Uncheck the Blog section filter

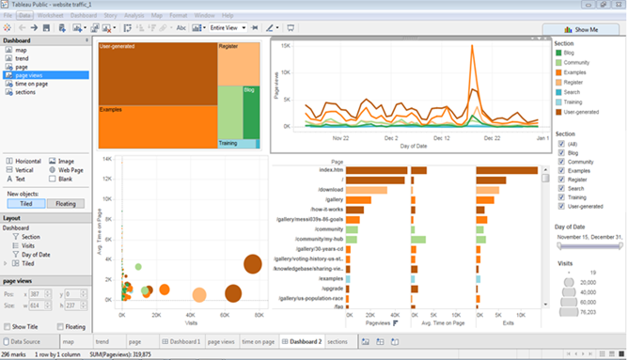561,152
